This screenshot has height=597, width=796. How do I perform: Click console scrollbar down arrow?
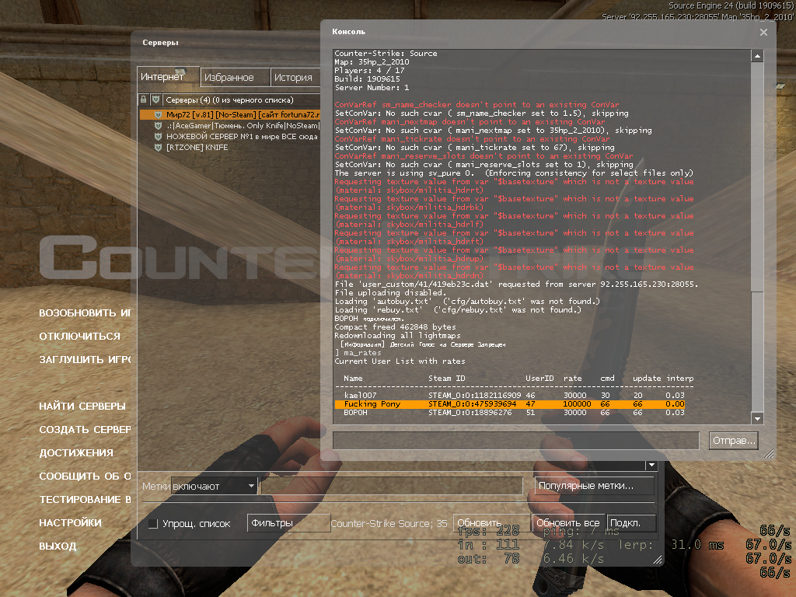(x=757, y=419)
